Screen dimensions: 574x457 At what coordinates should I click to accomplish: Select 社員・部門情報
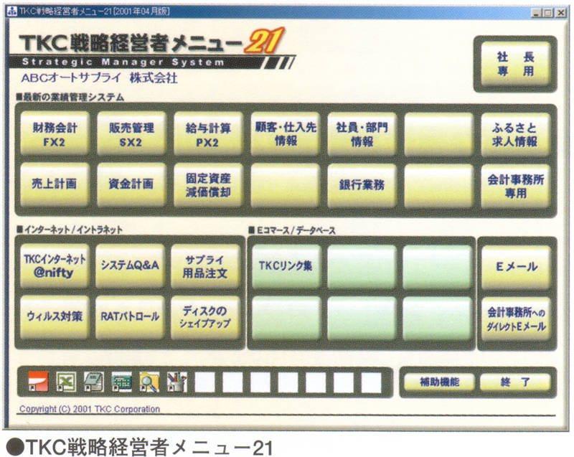click(362, 134)
